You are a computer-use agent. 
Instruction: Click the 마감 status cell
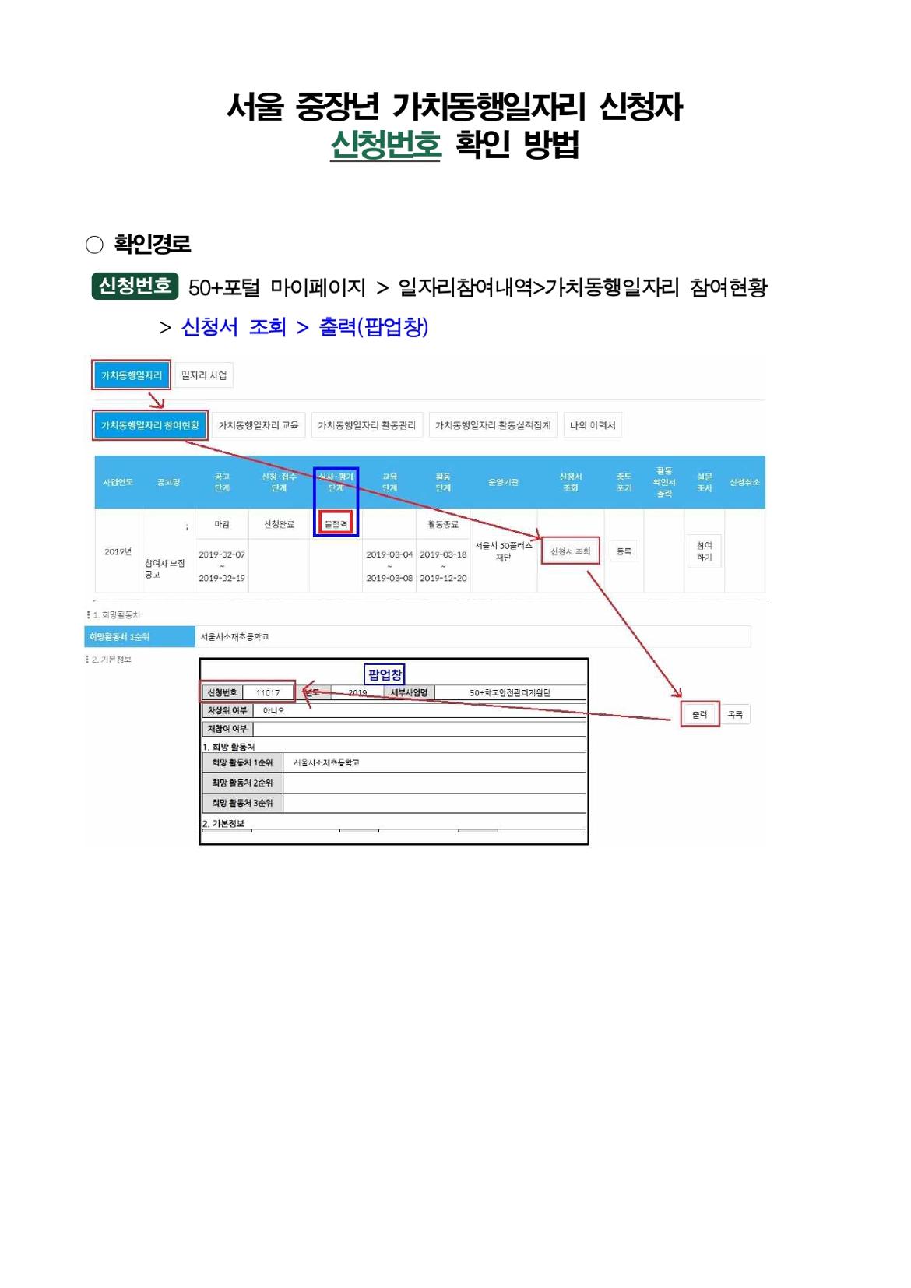(x=222, y=524)
